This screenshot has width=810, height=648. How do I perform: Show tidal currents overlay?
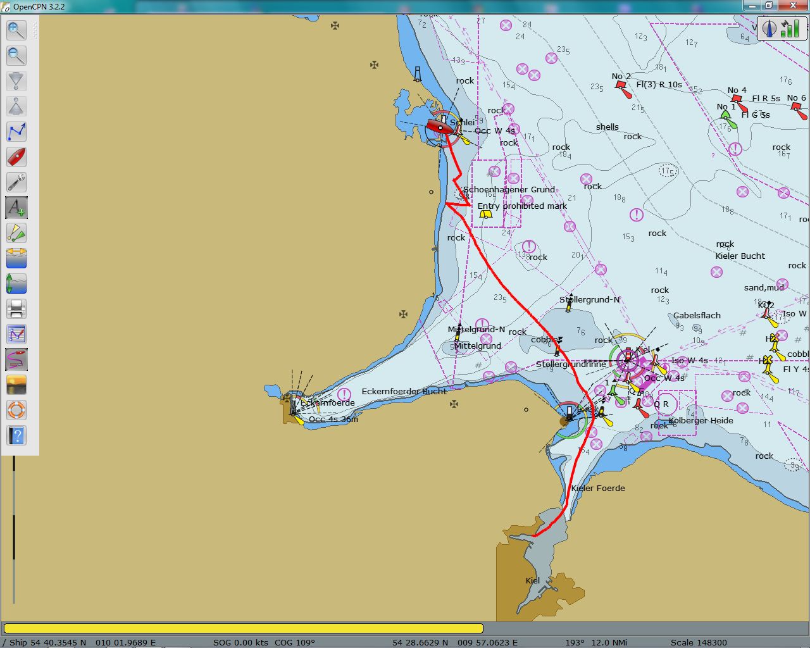pos(16,258)
